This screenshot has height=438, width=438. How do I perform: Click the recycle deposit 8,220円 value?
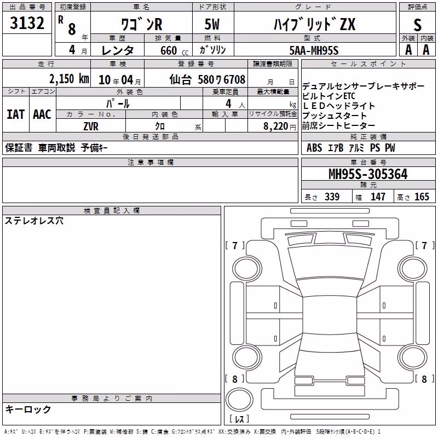280,126
